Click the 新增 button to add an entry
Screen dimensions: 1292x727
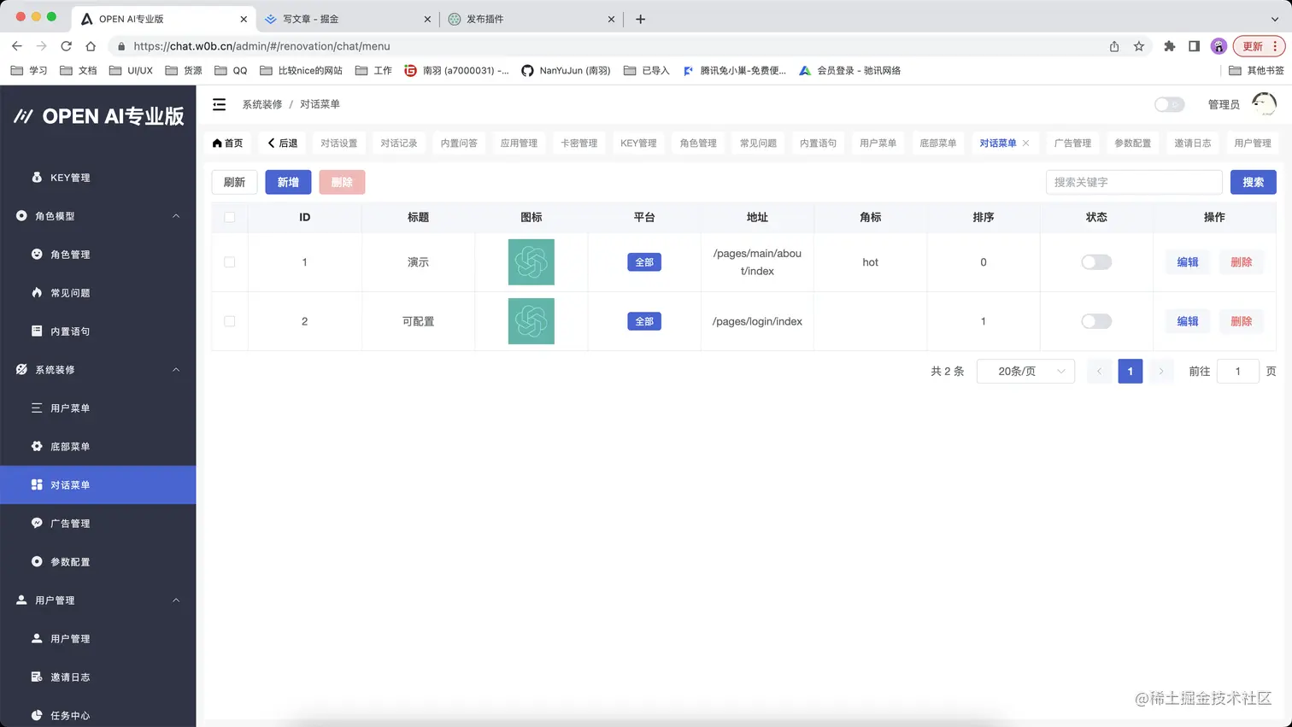[287, 182]
